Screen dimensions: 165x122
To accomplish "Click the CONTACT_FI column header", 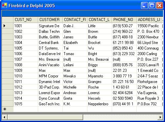I will (75, 20).
